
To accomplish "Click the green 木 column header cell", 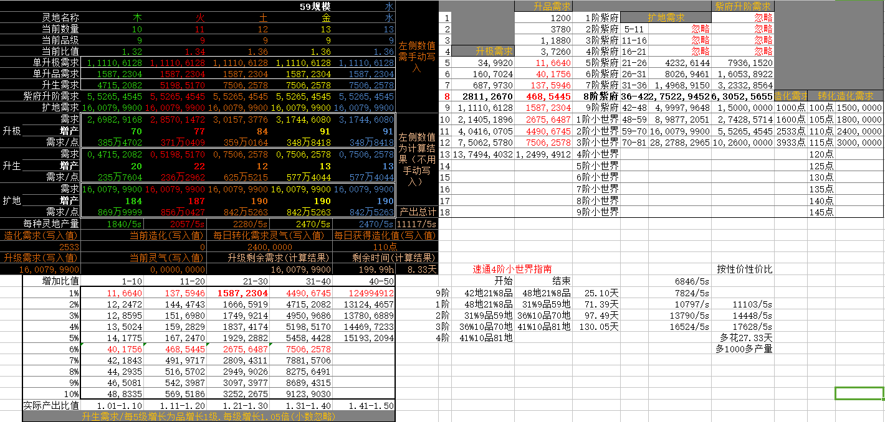I will pyautogui.click(x=136, y=18).
